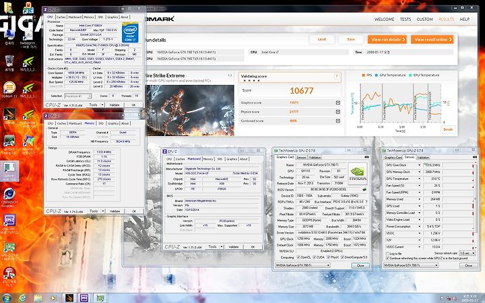Toggle the PhysX checkbox in GPU-Z

pos(328,257)
